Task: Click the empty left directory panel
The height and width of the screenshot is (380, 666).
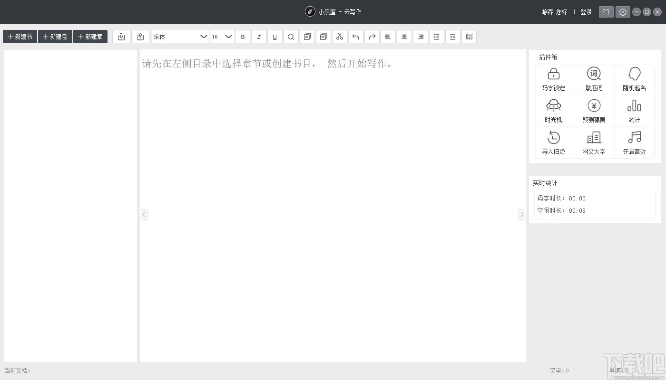Action: click(70, 206)
